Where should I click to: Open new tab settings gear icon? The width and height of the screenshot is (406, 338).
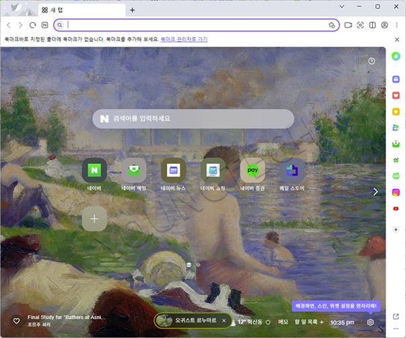coord(370,322)
